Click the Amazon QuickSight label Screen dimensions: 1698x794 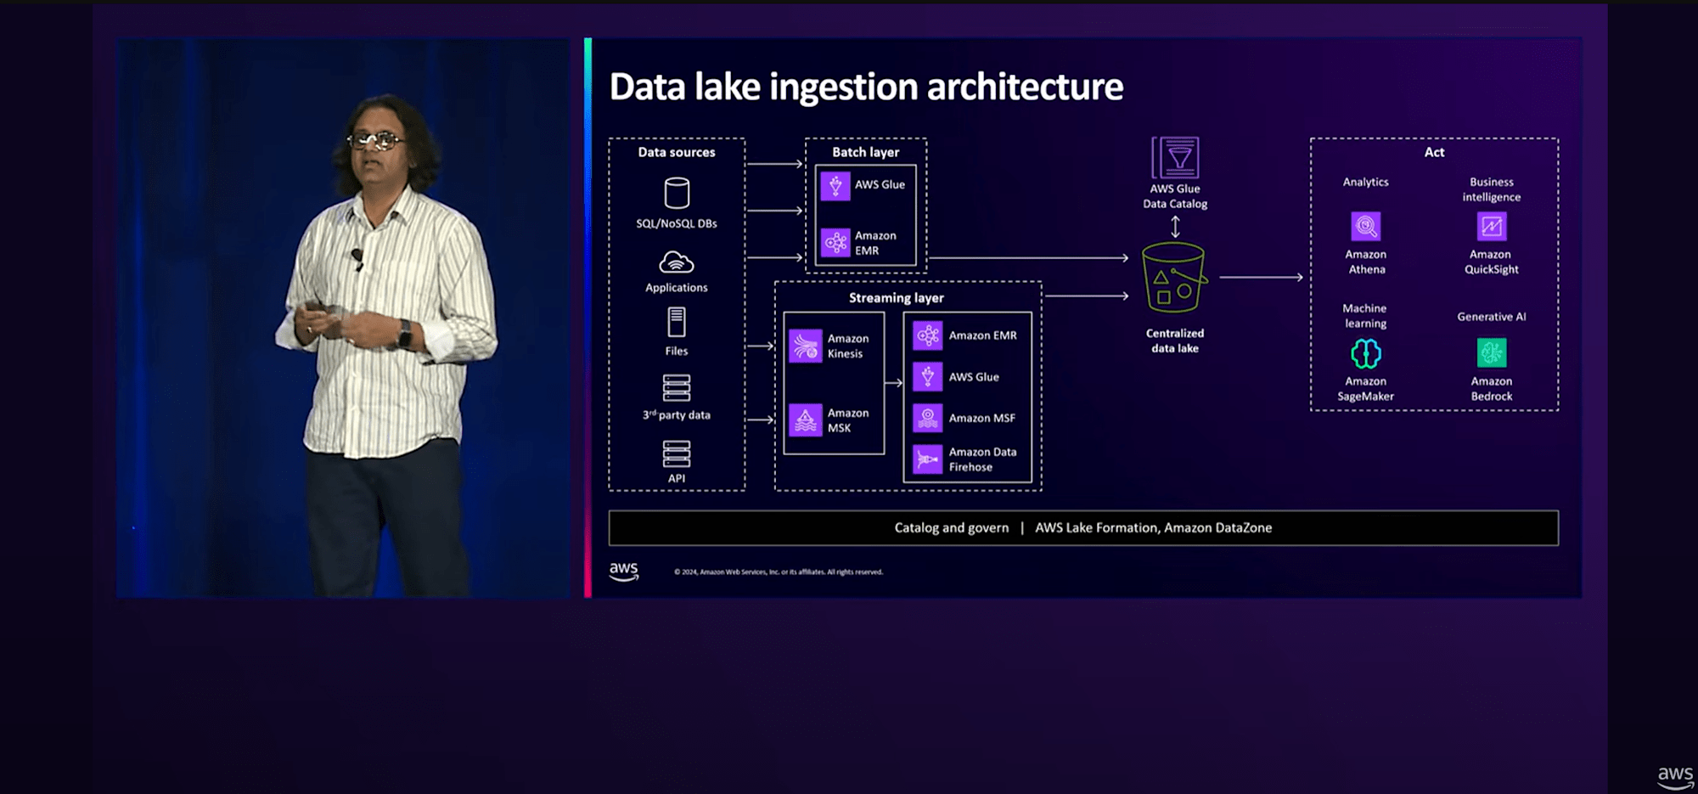point(1492,262)
